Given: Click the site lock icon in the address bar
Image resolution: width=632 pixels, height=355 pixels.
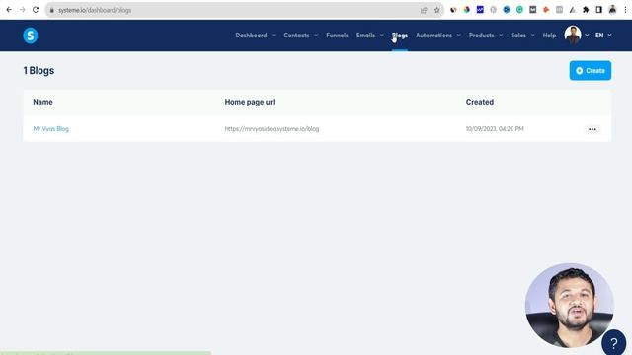Looking at the screenshot, I should [52, 10].
